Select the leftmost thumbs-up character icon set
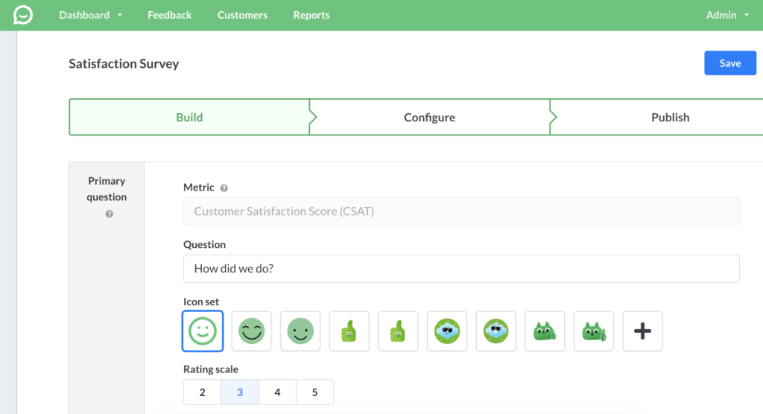Image resolution: width=763 pixels, height=414 pixels. [349, 331]
